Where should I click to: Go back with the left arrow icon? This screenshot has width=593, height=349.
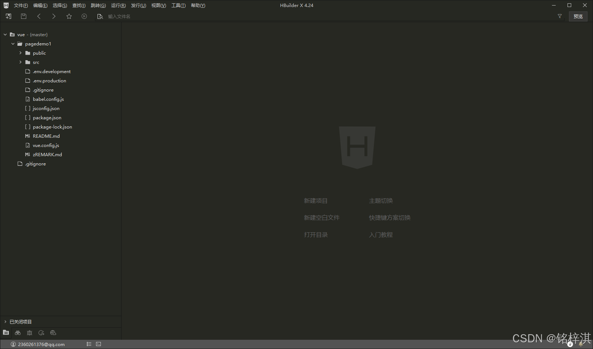pos(39,16)
